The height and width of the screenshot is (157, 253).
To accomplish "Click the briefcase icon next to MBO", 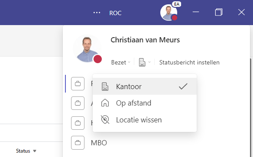I will point(78,143).
